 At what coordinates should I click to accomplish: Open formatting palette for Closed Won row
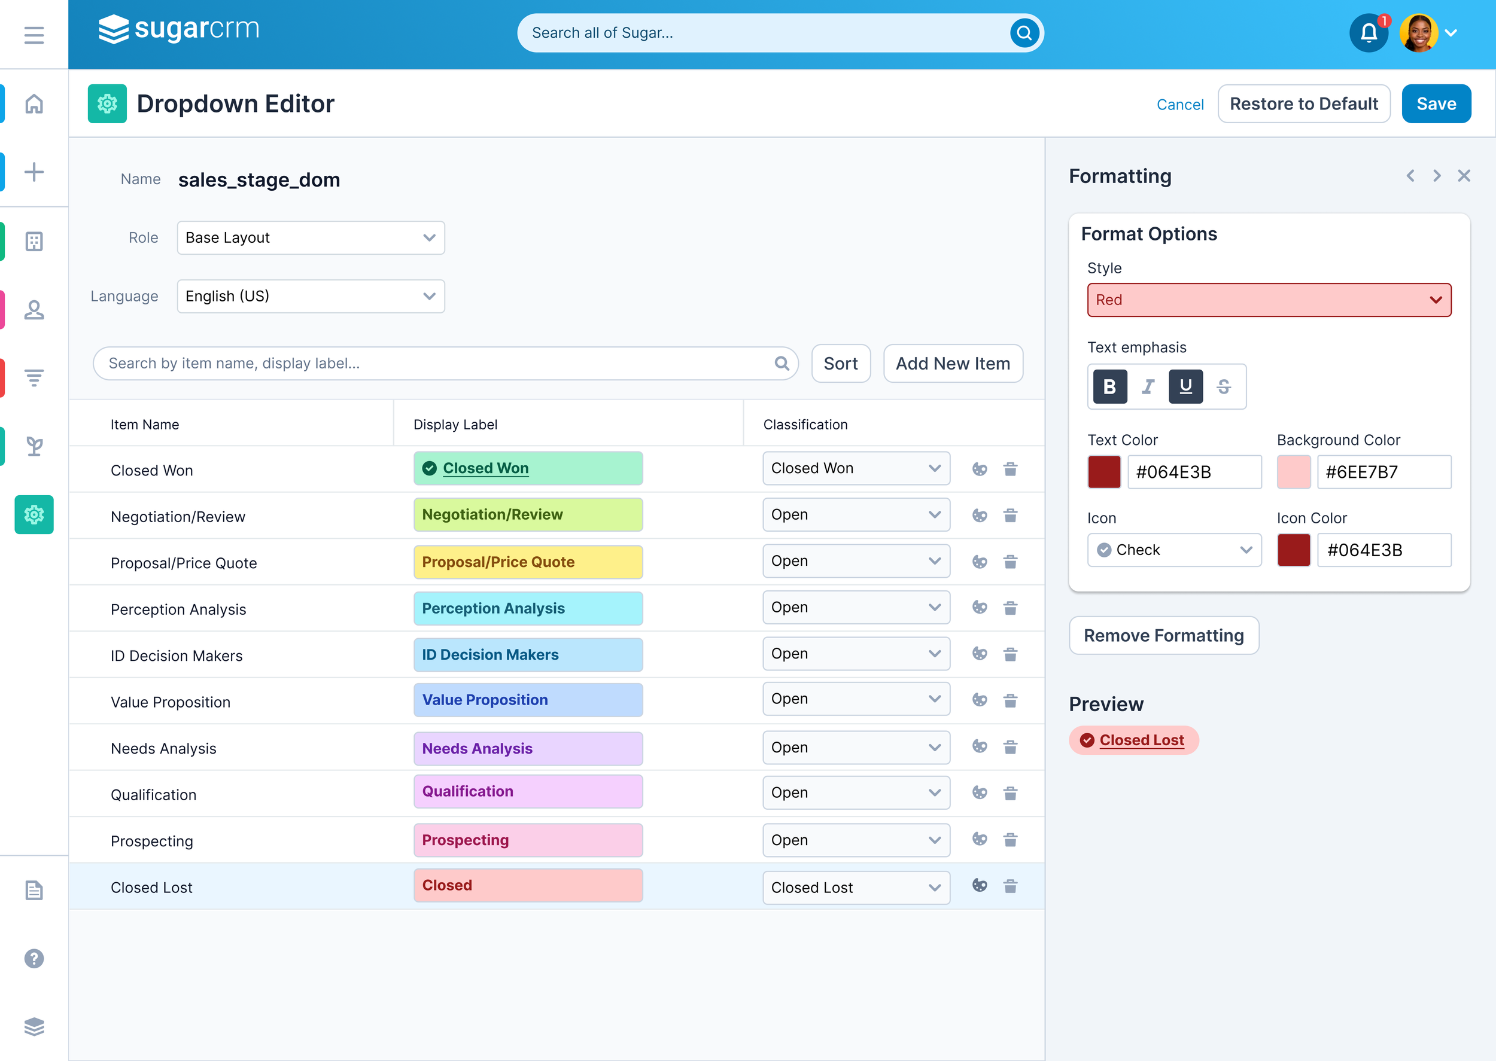[x=979, y=469]
